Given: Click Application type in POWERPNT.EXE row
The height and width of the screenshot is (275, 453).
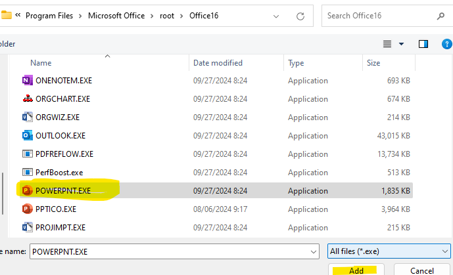Looking at the screenshot, I should 308,191.
